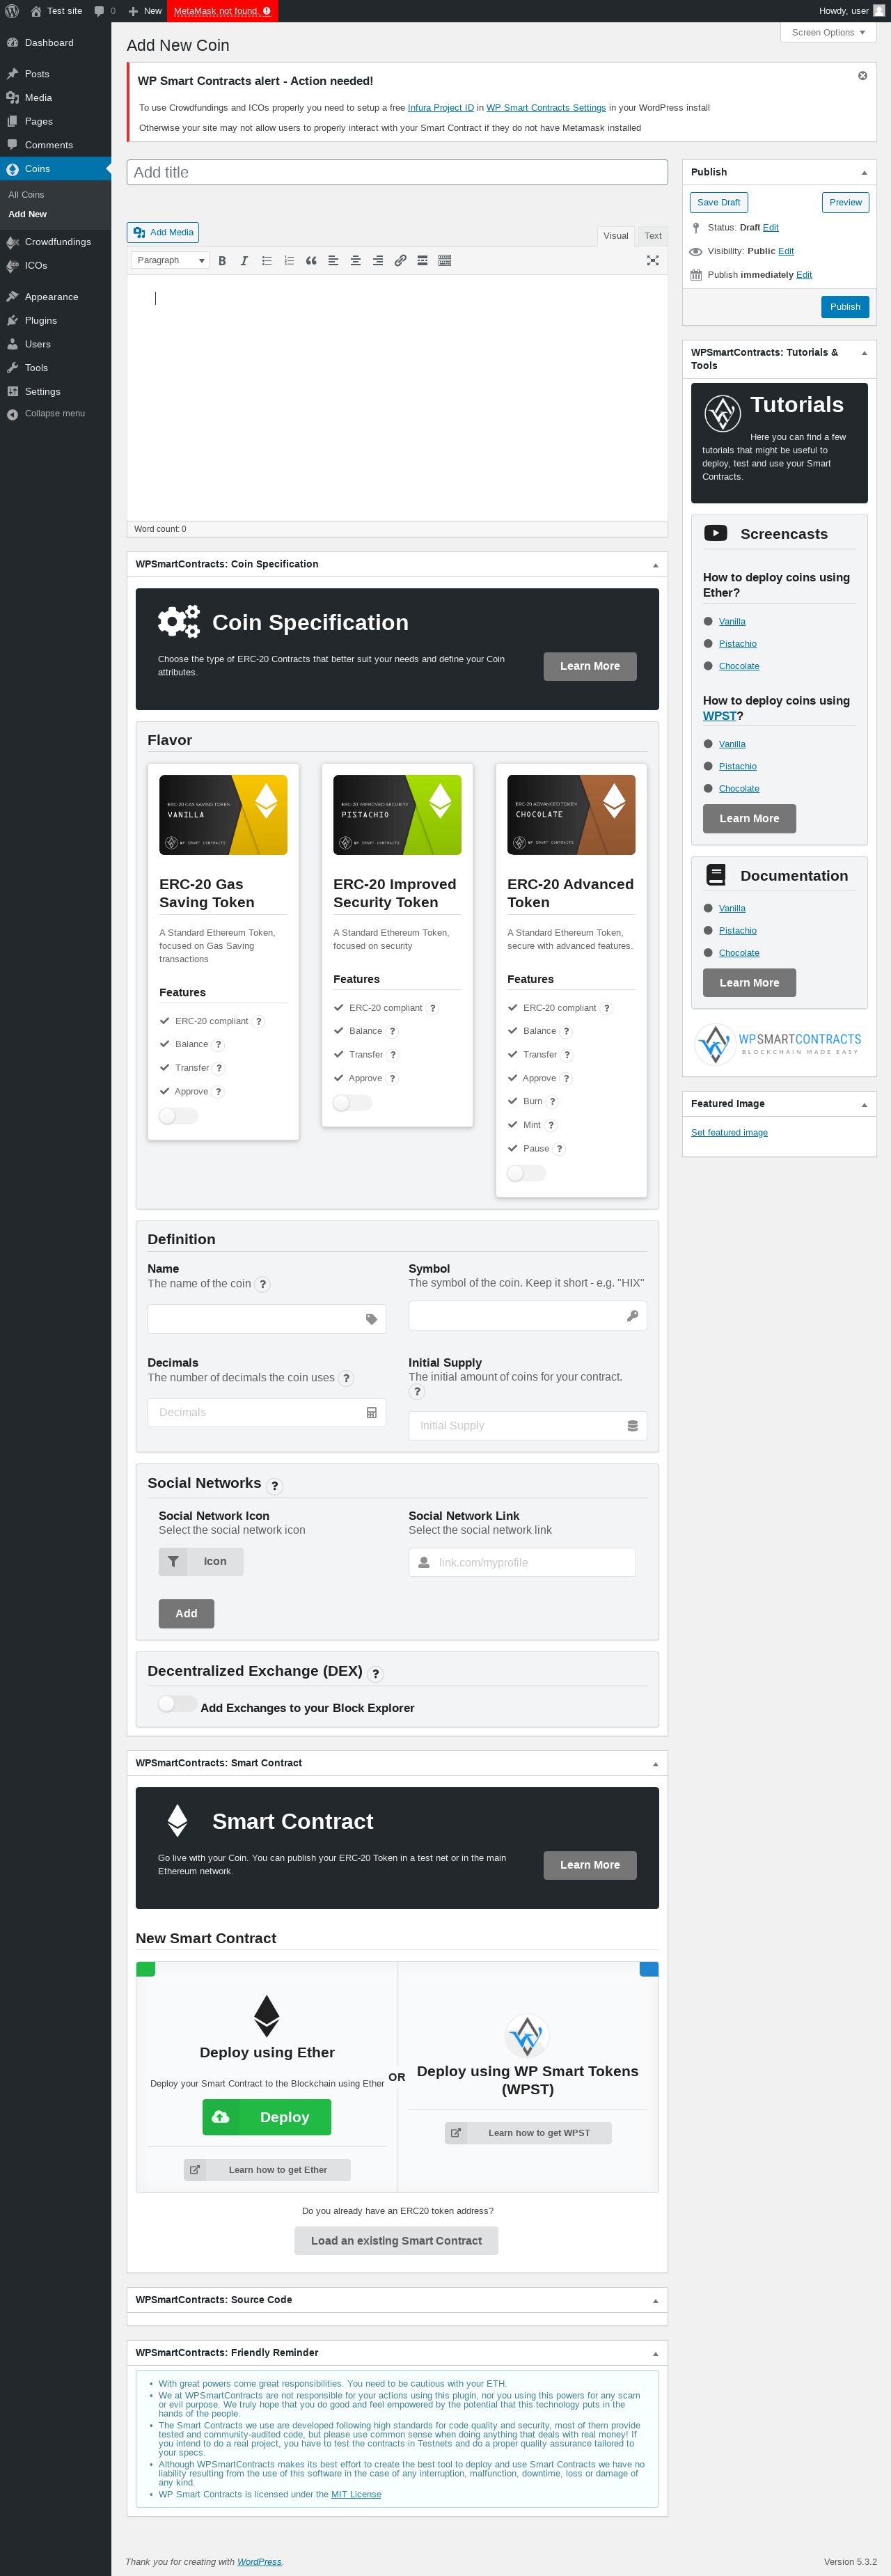
Task: Click help icon next to Social Networks heading
Action: [x=274, y=1486]
